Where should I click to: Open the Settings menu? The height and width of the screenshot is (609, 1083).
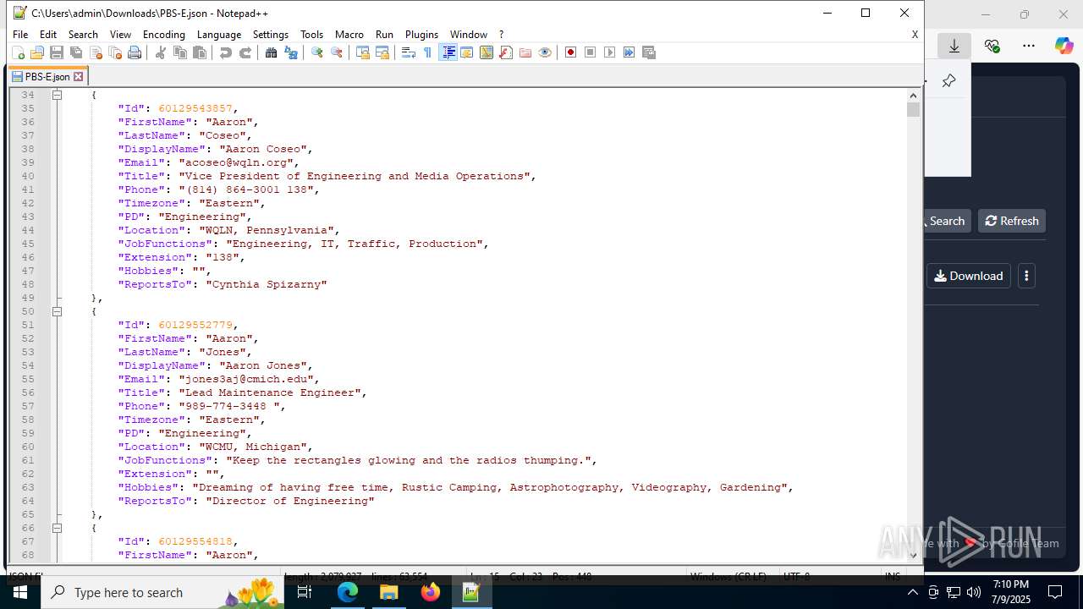(271, 35)
